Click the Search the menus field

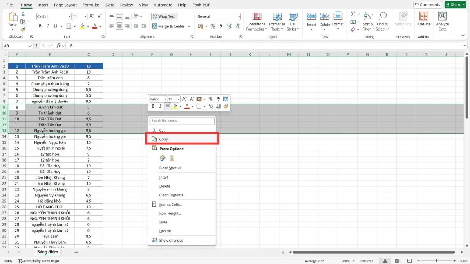(181, 121)
